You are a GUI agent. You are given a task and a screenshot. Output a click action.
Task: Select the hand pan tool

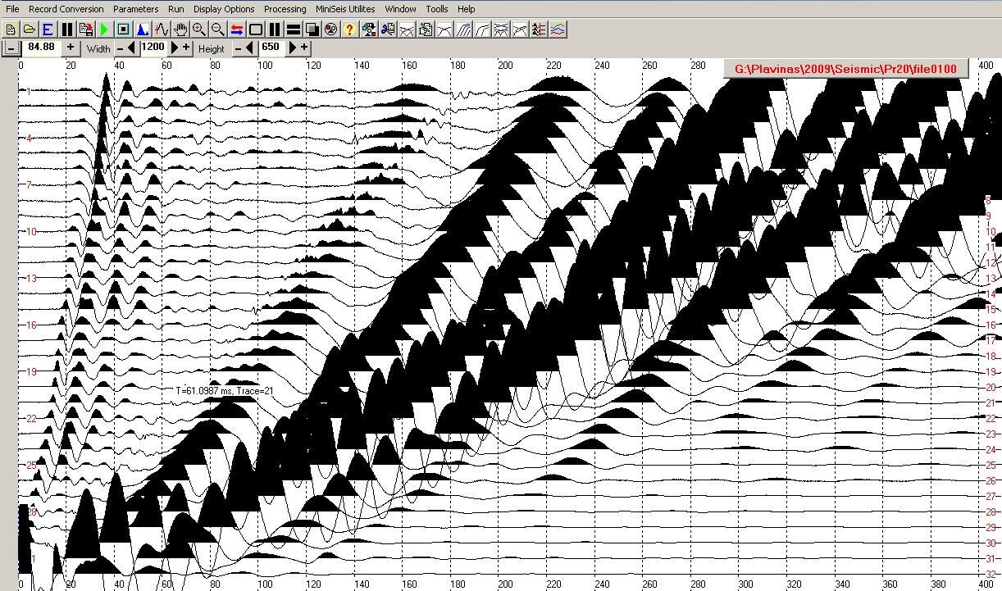[180, 30]
